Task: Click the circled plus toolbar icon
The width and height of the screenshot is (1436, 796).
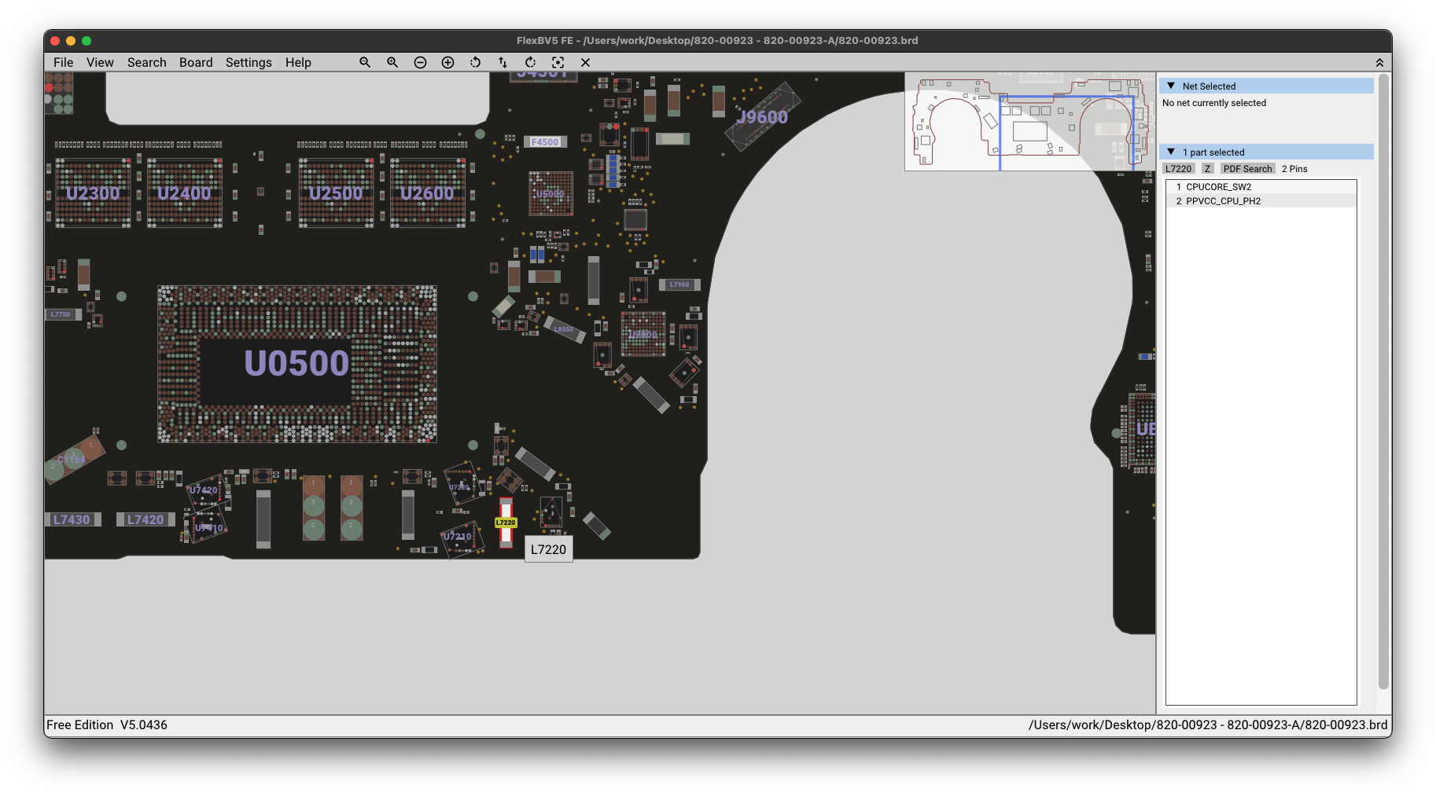Action: pyautogui.click(x=447, y=62)
